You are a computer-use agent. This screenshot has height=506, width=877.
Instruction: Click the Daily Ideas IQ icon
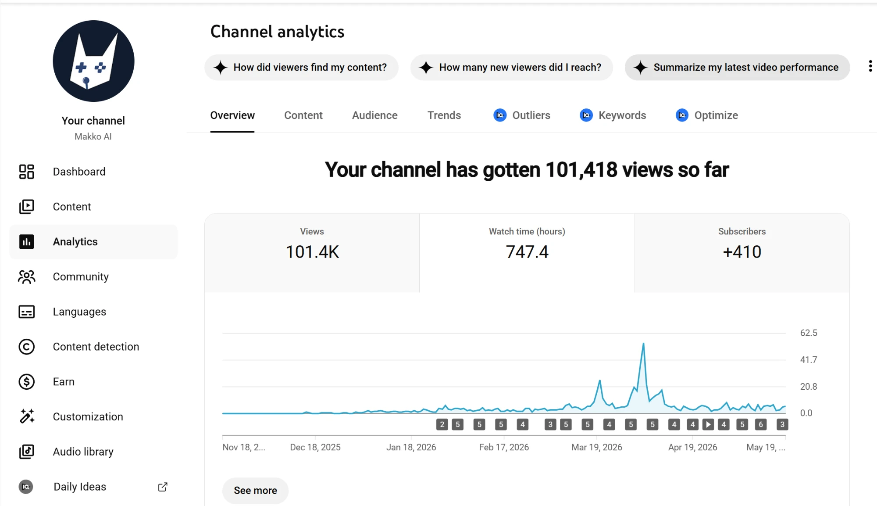[x=26, y=487]
